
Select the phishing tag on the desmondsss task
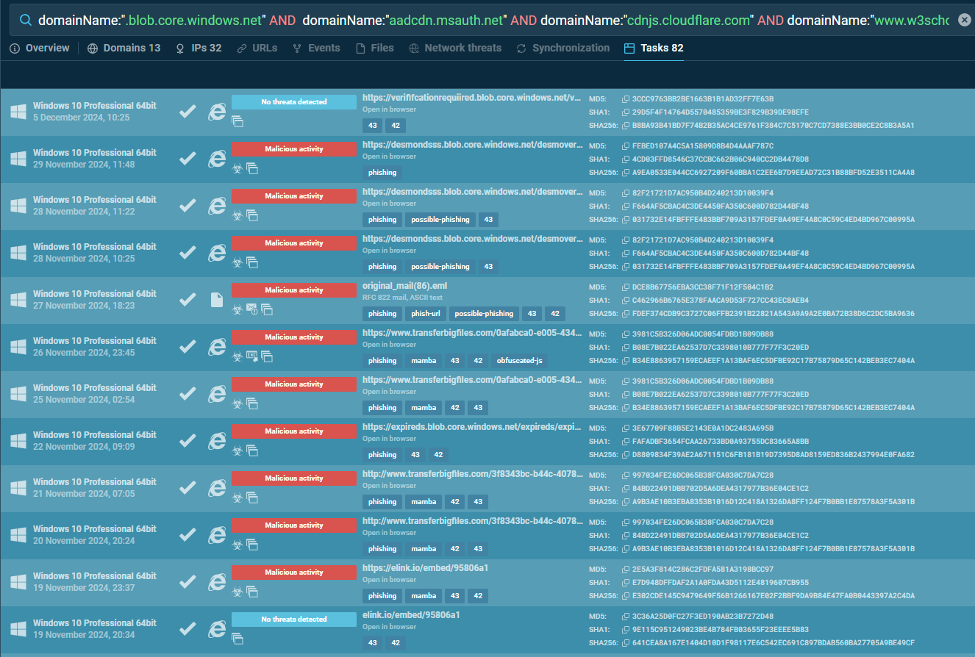[x=382, y=172]
